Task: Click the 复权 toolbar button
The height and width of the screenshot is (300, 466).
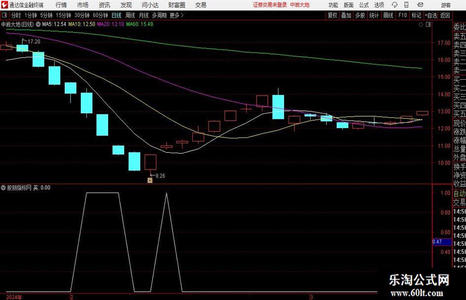Action: pyautogui.click(x=332, y=15)
